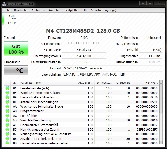167x149 pixels.
Task: Click the ID column header
Action: coord(15,83)
